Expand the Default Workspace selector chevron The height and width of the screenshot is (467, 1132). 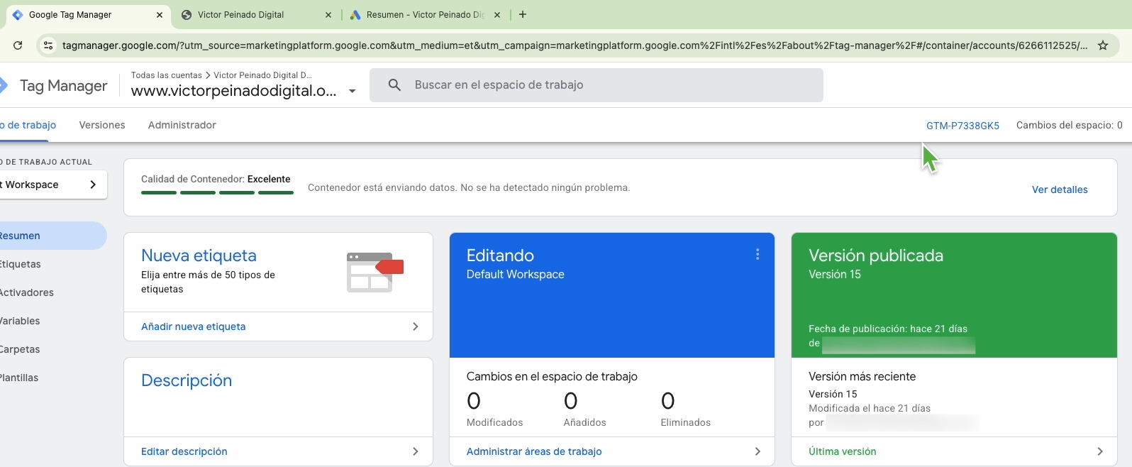pyautogui.click(x=93, y=185)
